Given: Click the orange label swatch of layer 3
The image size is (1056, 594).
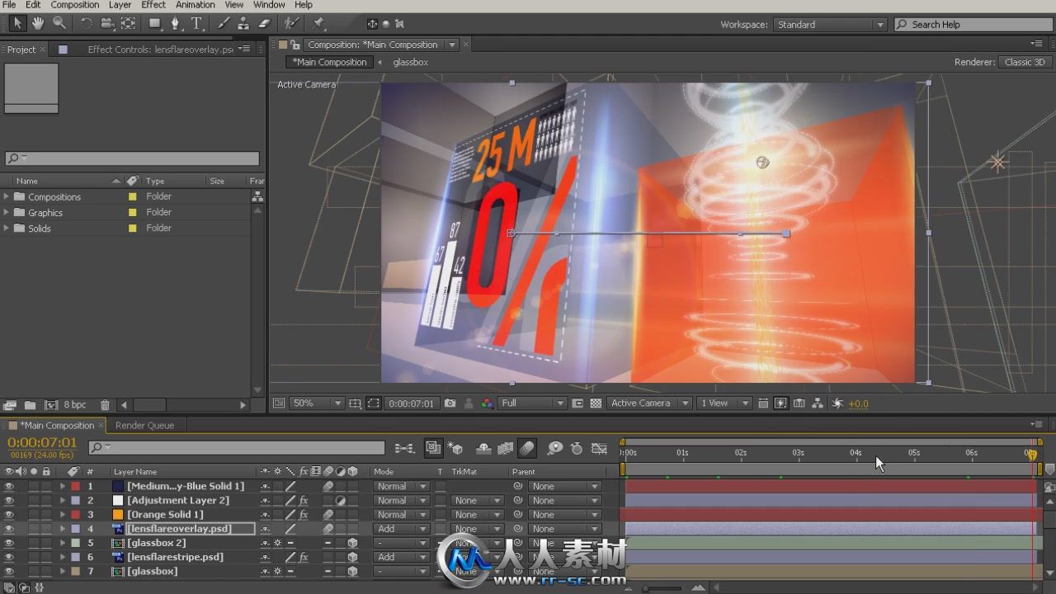Looking at the screenshot, I should point(117,515).
